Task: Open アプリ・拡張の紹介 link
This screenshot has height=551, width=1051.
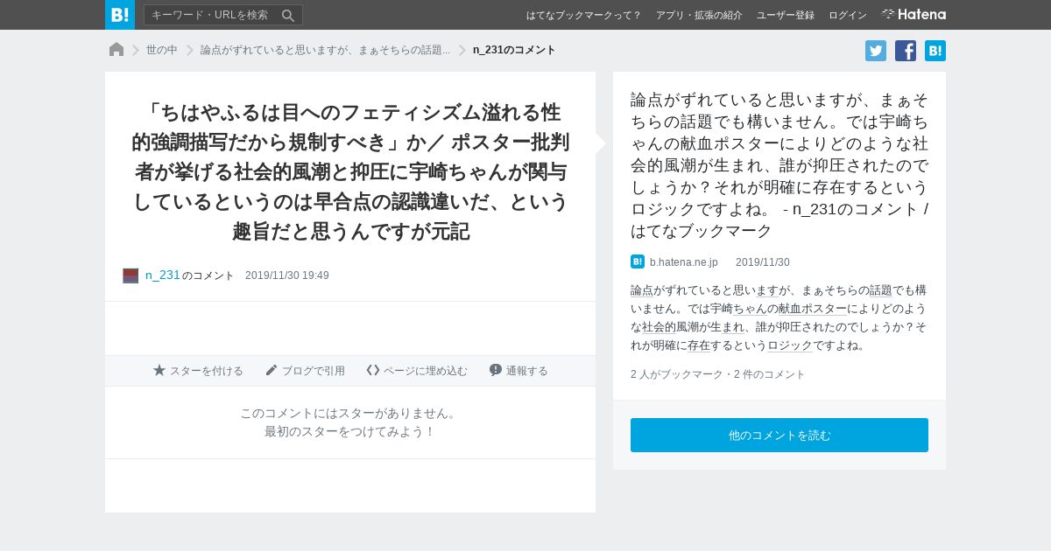Action: pos(699,15)
